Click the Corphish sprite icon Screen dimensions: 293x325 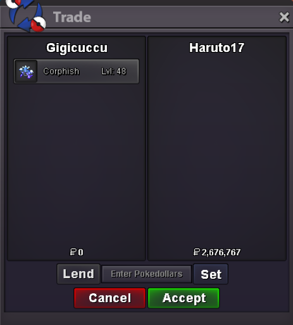tap(26, 72)
